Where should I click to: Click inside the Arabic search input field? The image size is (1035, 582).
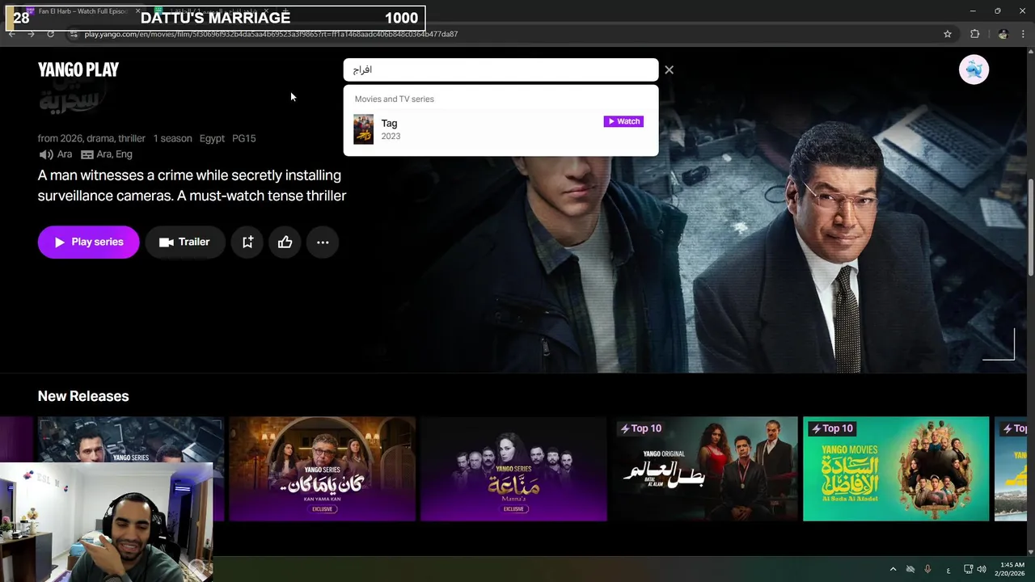click(x=501, y=70)
